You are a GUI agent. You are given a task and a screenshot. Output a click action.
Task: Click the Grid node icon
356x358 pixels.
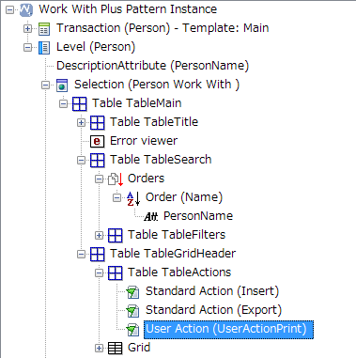tap(115, 348)
